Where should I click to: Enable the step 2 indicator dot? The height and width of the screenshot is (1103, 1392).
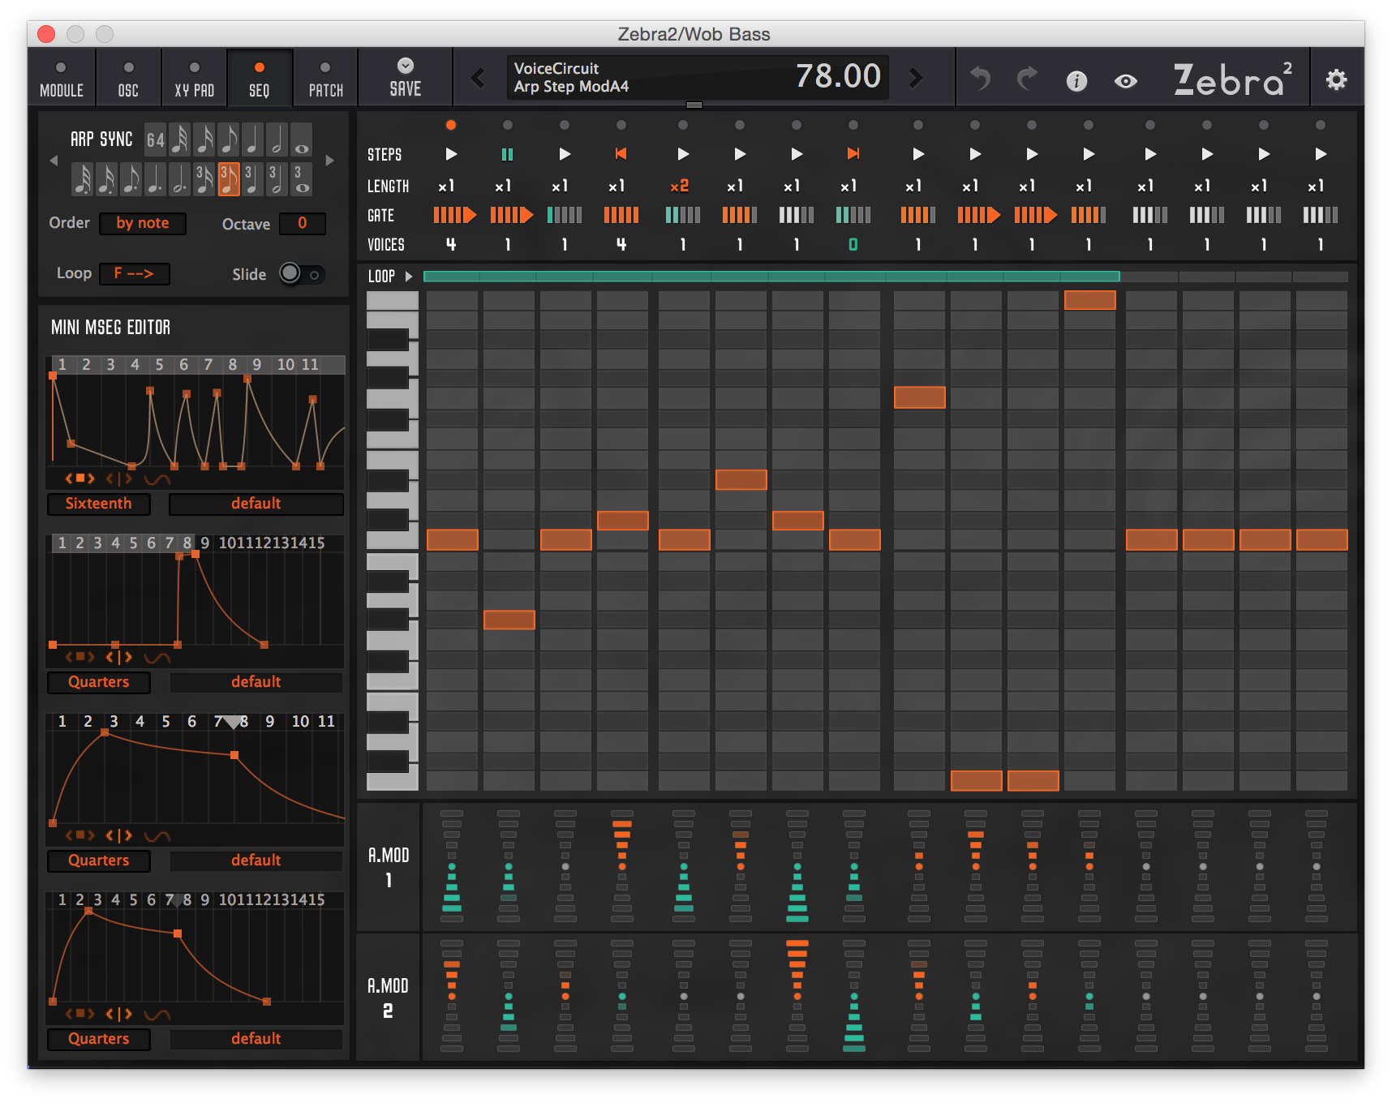pyautogui.click(x=508, y=125)
